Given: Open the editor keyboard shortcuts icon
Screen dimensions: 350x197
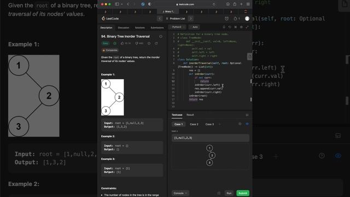Looking at the screenshot, I should pos(236,27).
